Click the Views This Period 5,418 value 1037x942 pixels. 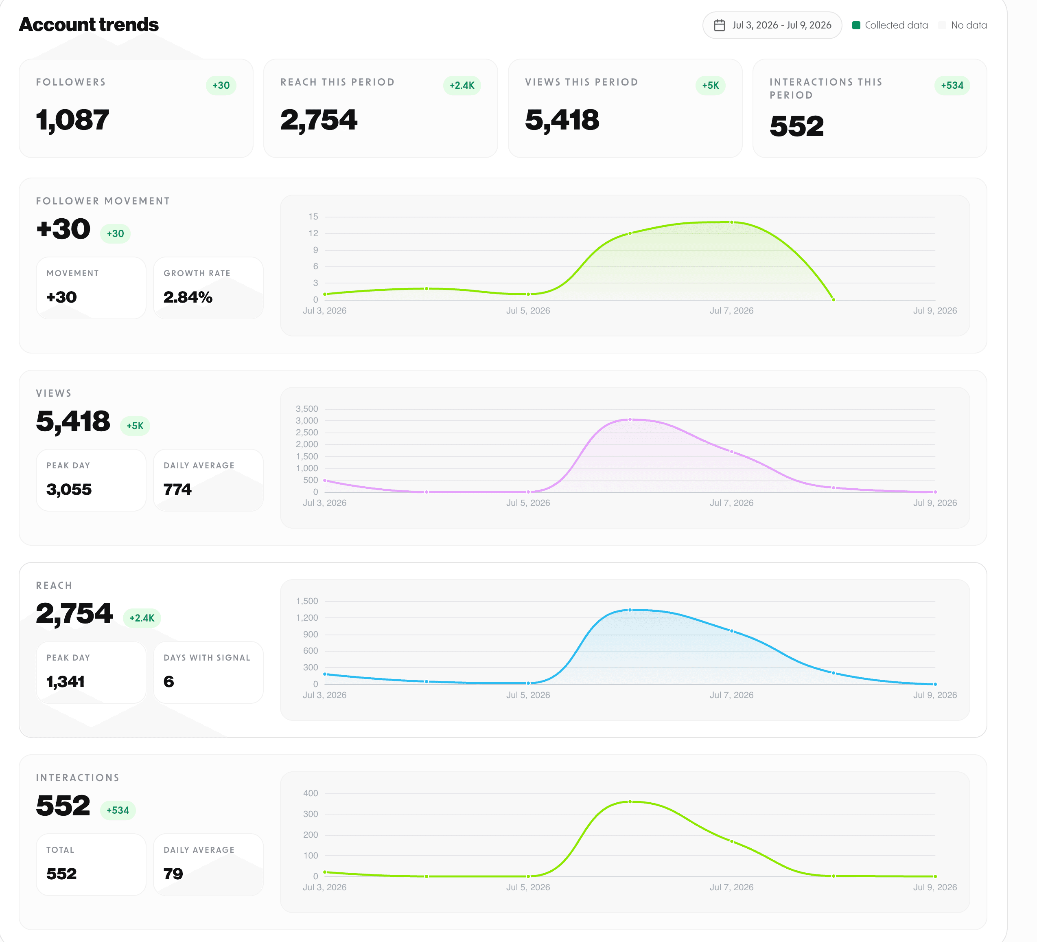click(x=562, y=121)
